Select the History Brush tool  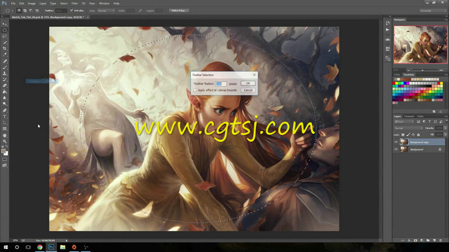coord(4,80)
